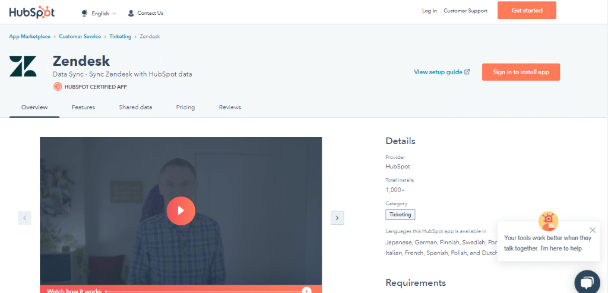608x293 pixels.
Task: Click the external link icon beside setup guide
Action: click(x=467, y=72)
